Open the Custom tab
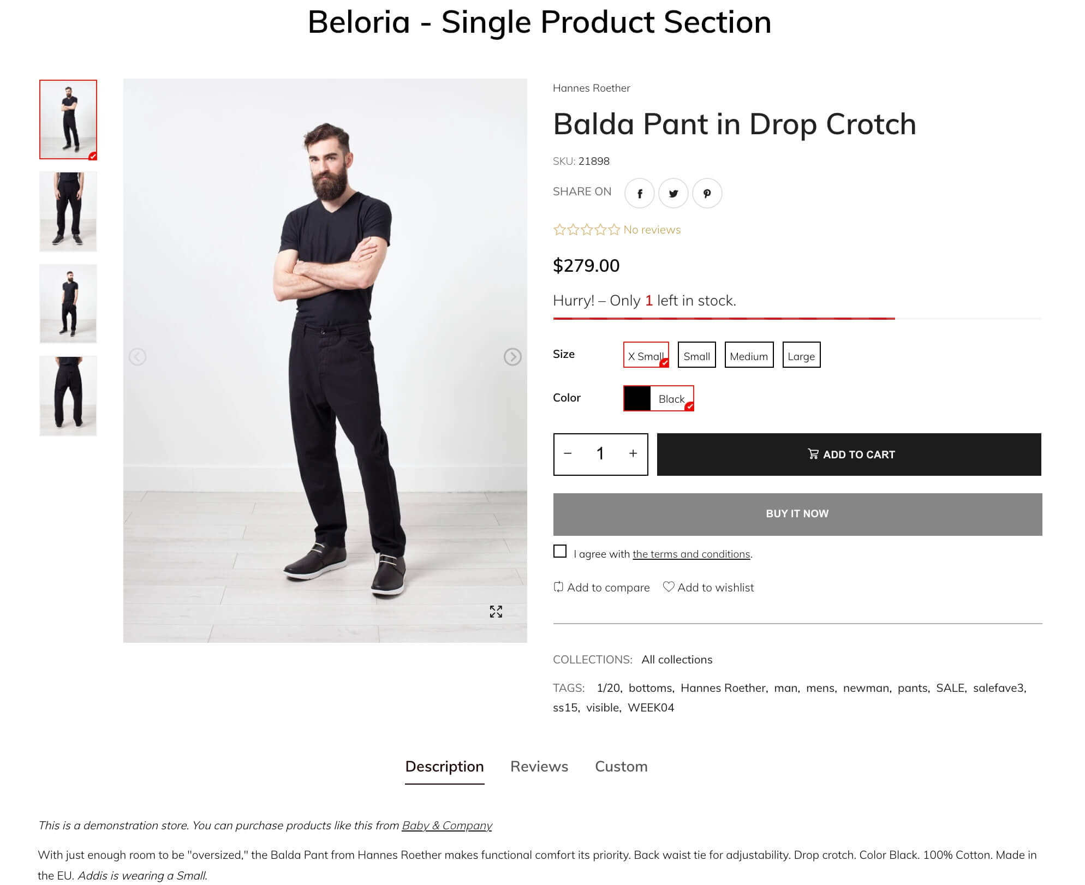The height and width of the screenshot is (885, 1085). [621, 767]
